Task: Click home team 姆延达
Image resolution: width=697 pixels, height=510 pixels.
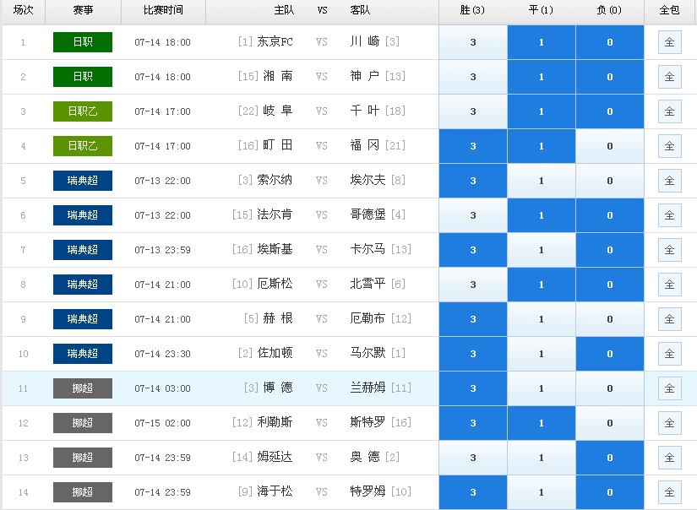Action: (x=275, y=457)
